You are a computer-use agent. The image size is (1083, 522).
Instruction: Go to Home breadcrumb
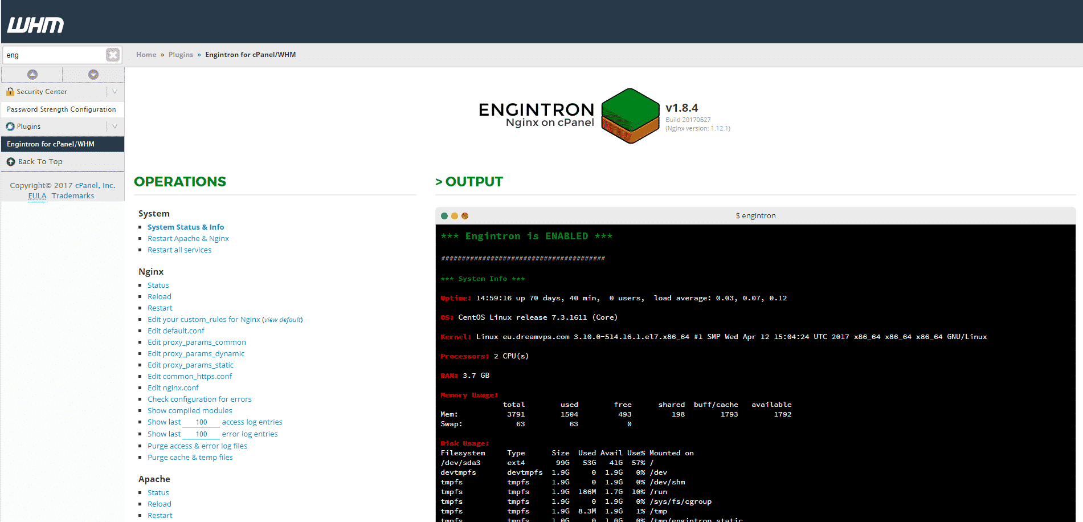point(146,55)
